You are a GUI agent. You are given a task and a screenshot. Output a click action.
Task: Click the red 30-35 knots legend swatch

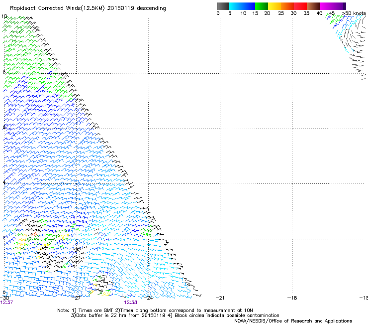(300, 6)
